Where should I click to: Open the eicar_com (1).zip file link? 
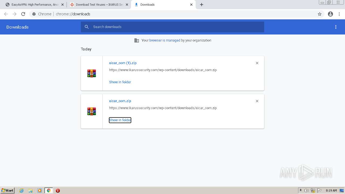[x=123, y=63]
